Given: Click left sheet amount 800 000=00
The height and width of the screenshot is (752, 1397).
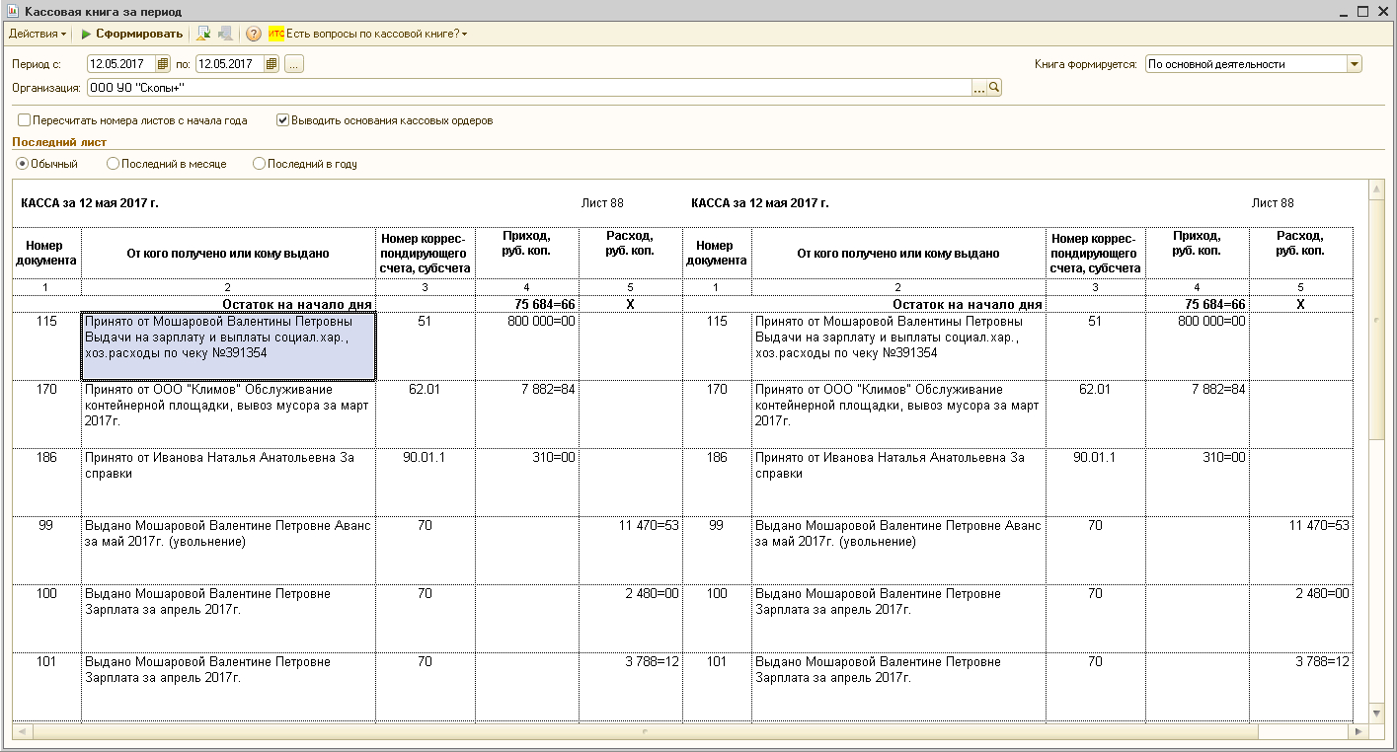Looking at the screenshot, I should point(541,321).
